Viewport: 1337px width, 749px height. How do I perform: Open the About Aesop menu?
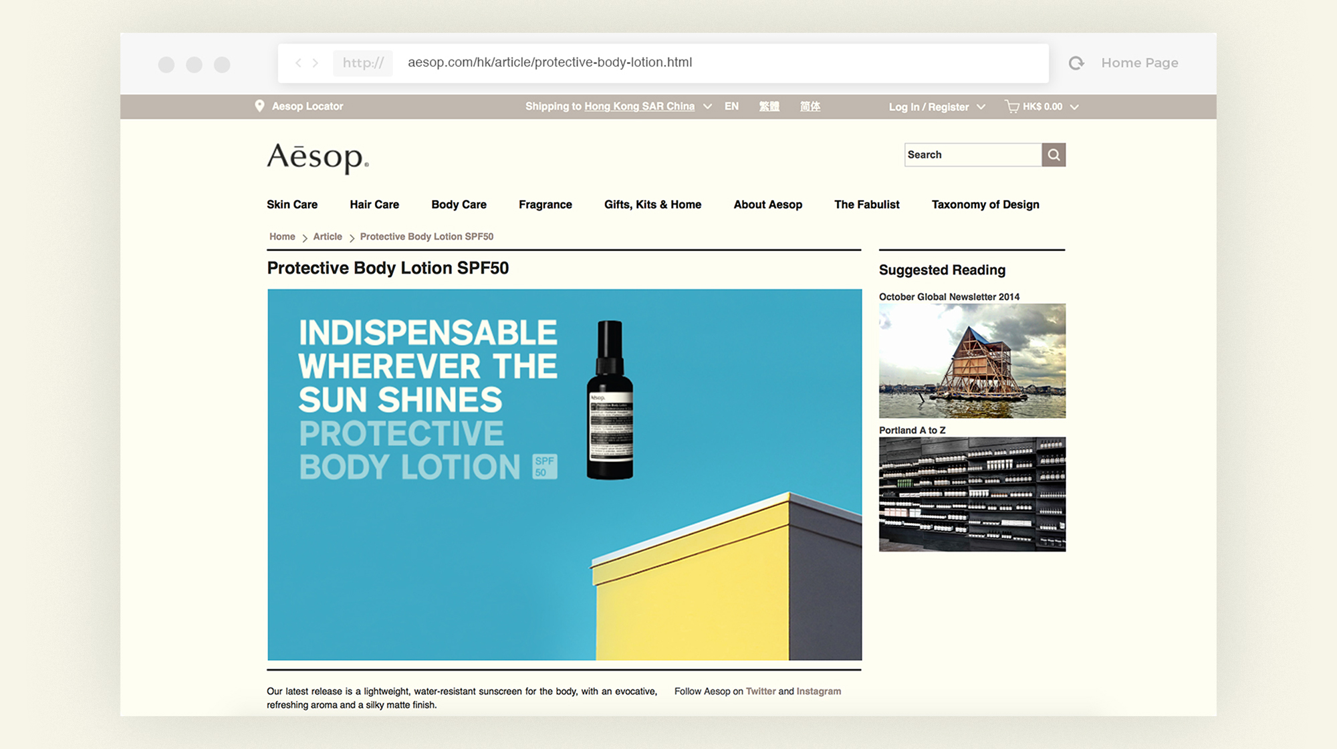coord(768,205)
